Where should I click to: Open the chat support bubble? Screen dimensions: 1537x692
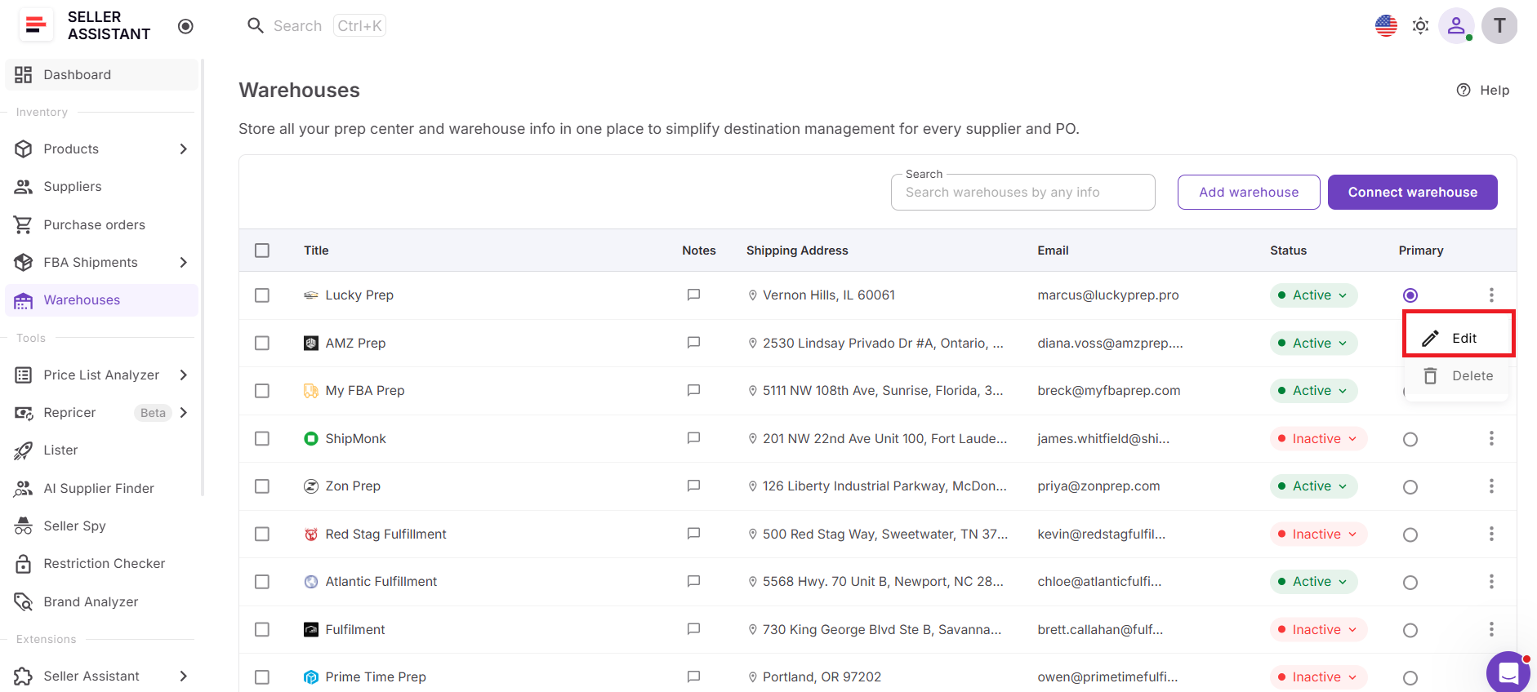click(1508, 672)
